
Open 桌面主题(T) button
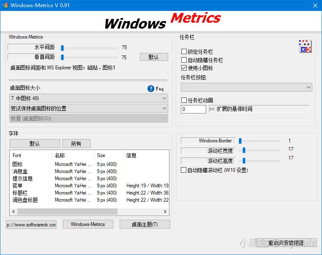click(x=145, y=224)
